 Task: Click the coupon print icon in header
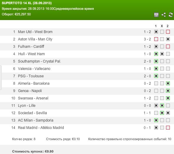coord(156,15)
